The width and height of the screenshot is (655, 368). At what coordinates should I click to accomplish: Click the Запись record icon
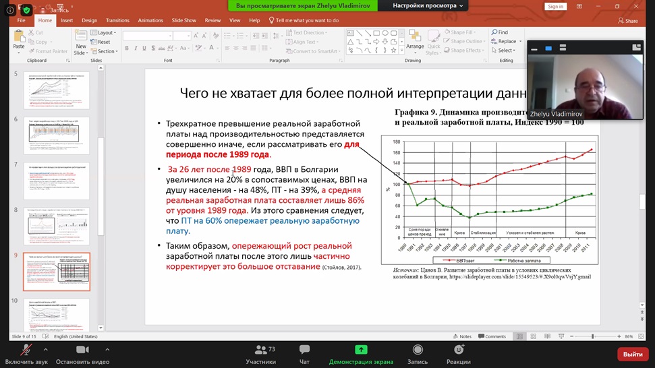click(418, 350)
